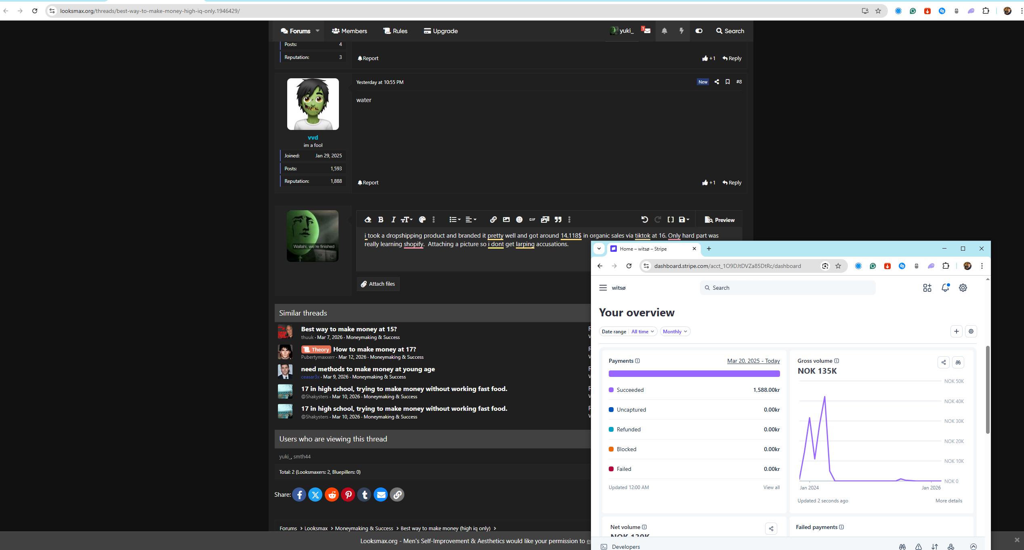Viewport: 1024px width, 550px height.
Task: Toggle bold formatting in editor
Action: [x=381, y=220]
